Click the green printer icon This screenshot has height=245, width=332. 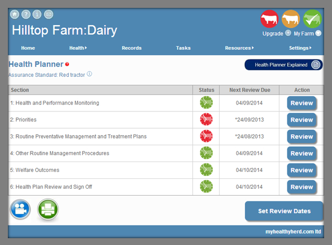pos(48,209)
